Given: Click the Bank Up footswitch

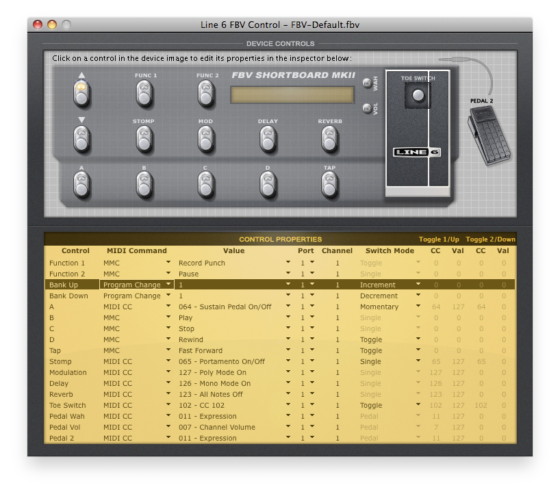Looking at the screenshot, I should [81, 93].
